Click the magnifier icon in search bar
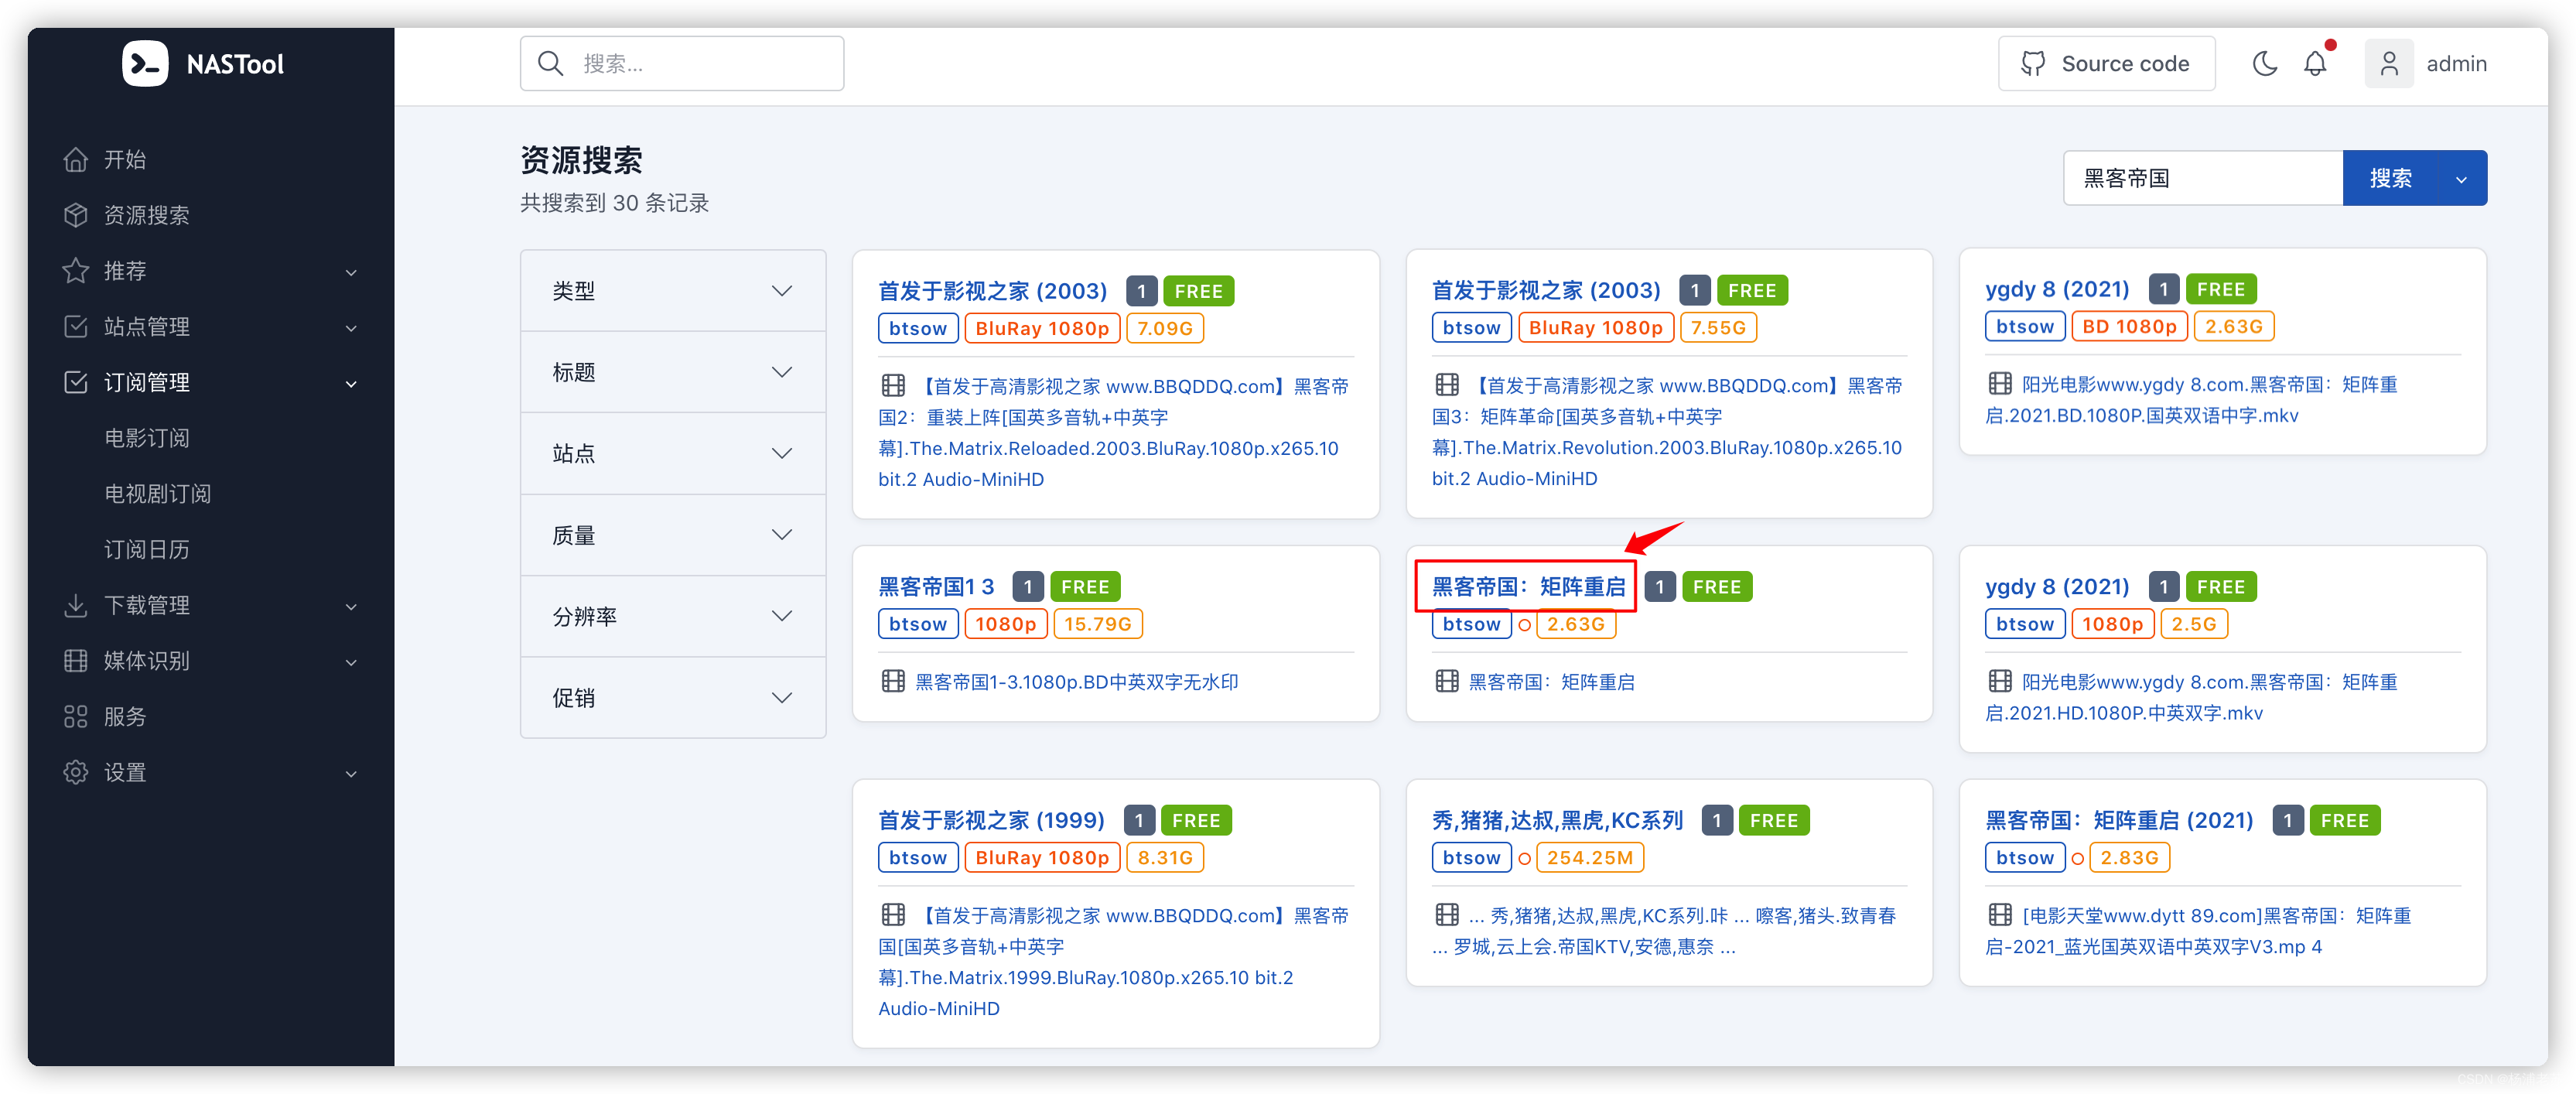2576x1094 pixels. click(x=551, y=62)
